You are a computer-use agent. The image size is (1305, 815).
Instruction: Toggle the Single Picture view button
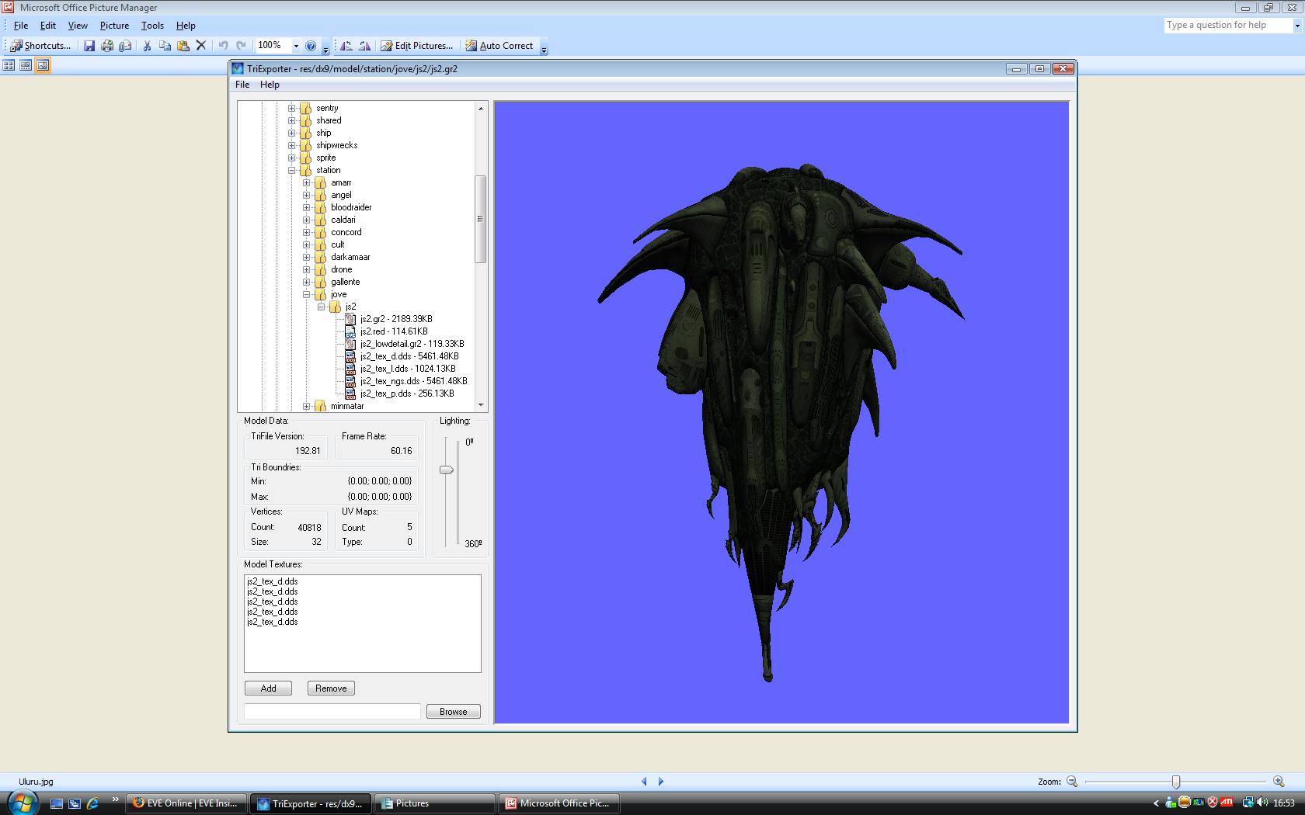click(x=43, y=65)
